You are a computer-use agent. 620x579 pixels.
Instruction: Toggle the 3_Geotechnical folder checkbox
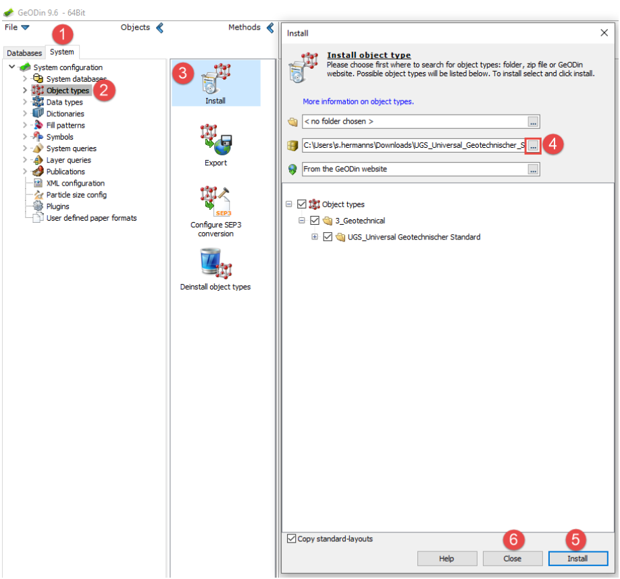click(x=315, y=221)
